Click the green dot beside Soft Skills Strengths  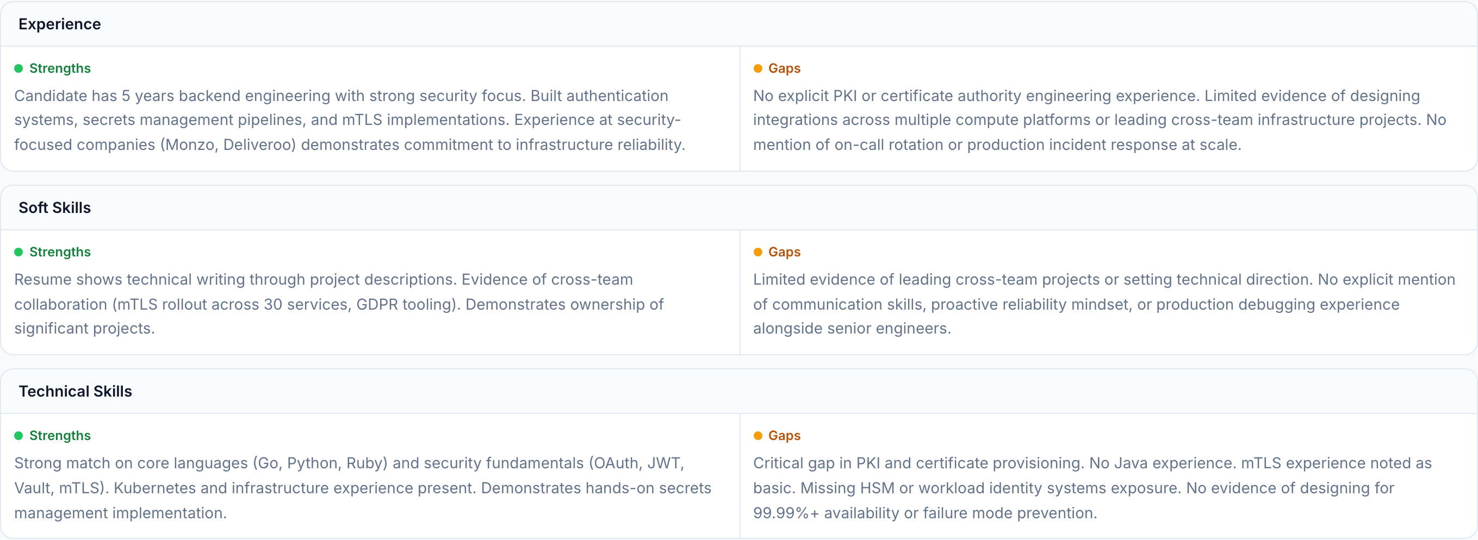point(18,252)
